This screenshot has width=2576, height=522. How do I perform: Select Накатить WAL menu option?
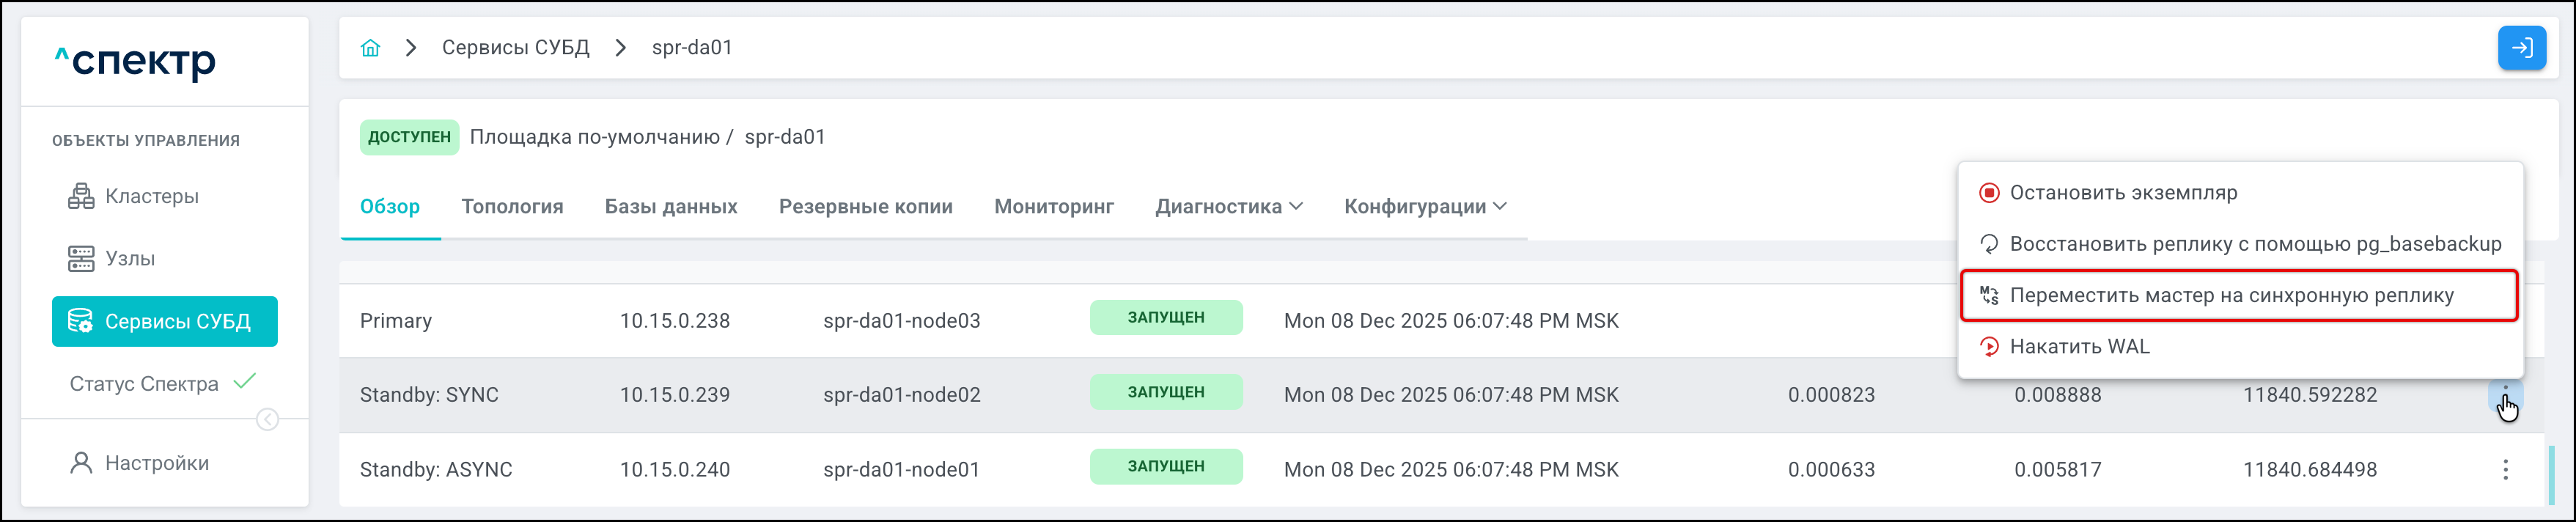click(x=2079, y=347)
